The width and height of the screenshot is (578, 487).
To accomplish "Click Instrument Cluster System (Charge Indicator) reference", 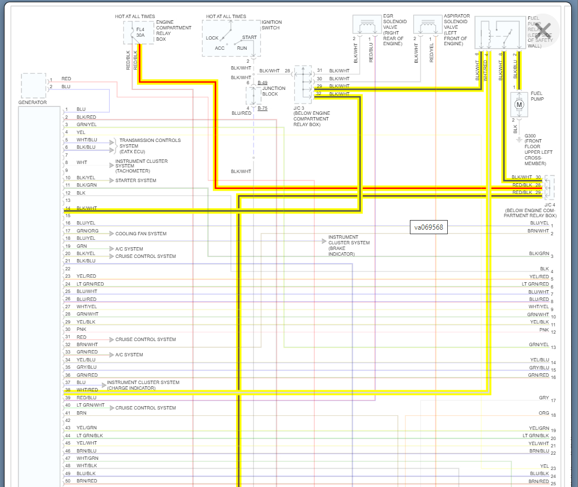I will coord(143,385).
